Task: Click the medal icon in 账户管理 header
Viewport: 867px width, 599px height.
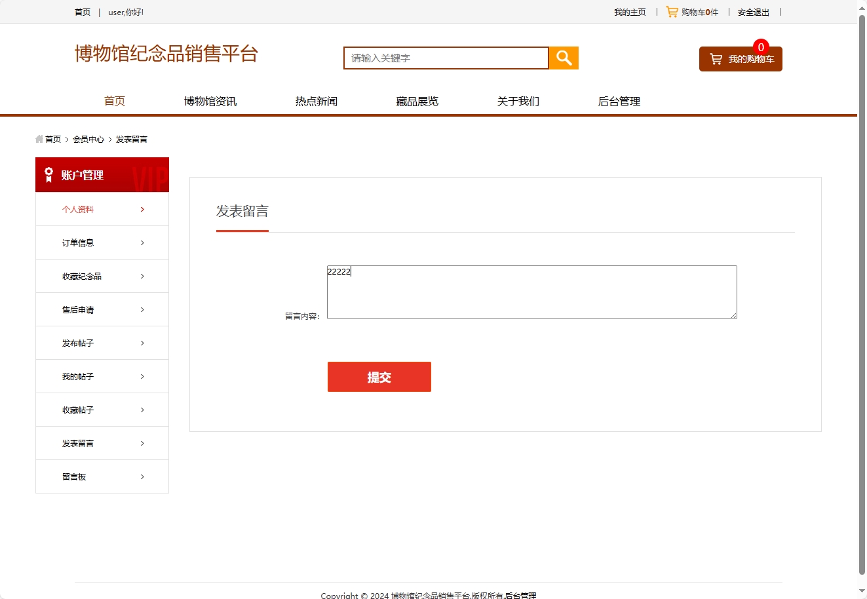Action: point(47,174)
